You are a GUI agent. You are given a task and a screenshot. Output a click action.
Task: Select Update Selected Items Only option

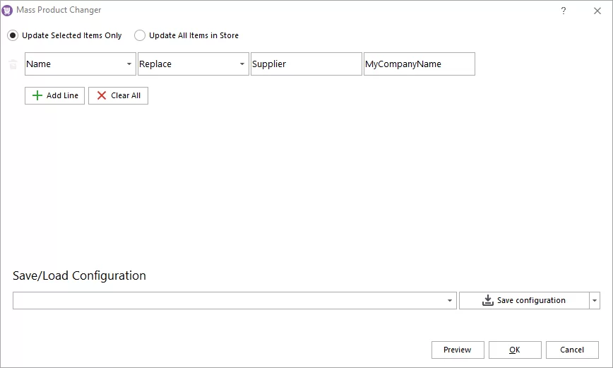[13, 35]
